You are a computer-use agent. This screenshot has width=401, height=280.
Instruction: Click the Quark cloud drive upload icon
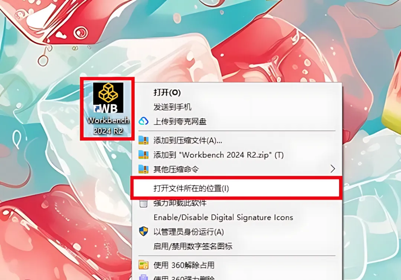[143, 121]
